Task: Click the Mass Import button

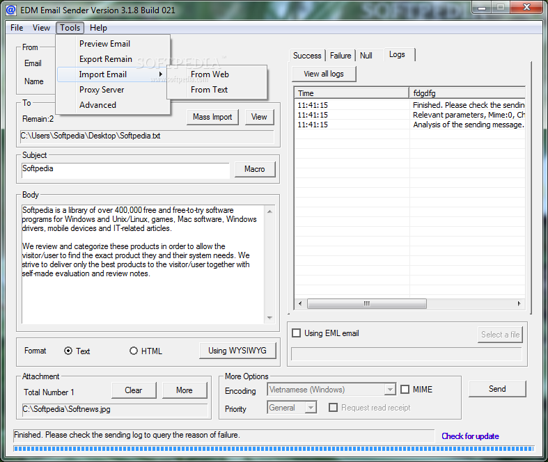Action: [x=212, y=117]
